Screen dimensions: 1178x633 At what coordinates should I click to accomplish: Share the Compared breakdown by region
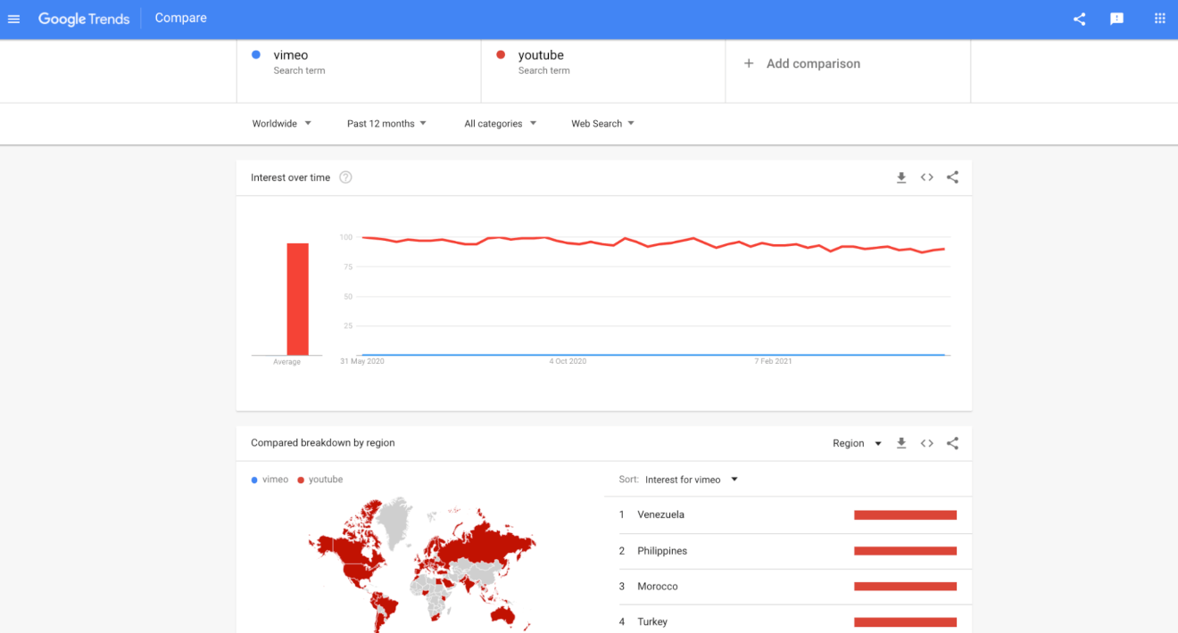click(x=952, y=443)
